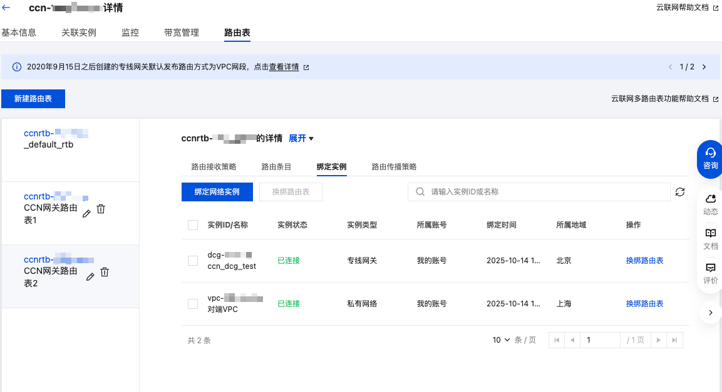Click 换绑路由表 link for 对端VPC
This screenshot has width=722, height=392.
(x=644, y=304)
